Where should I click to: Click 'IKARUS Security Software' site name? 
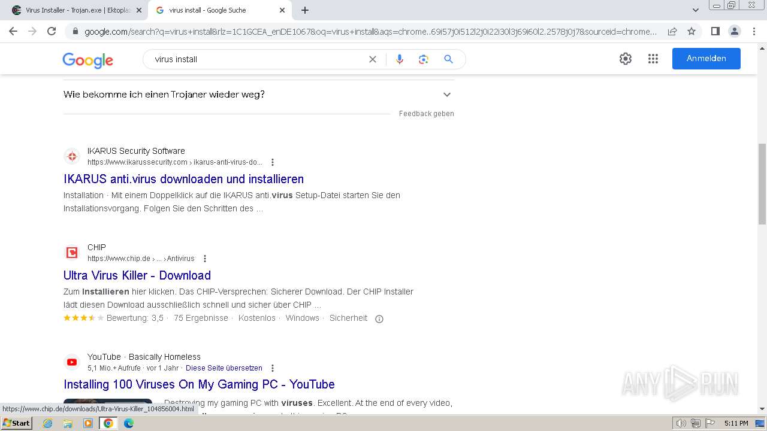pos(136,151)
